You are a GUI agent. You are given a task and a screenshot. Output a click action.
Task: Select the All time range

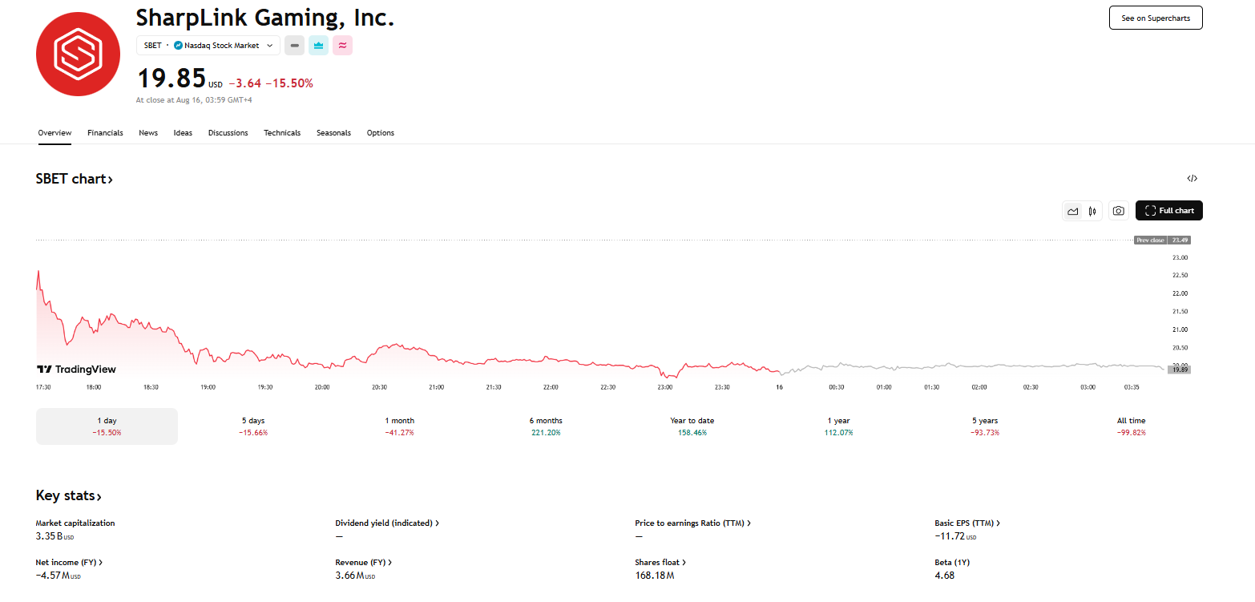coord(1132,426)
